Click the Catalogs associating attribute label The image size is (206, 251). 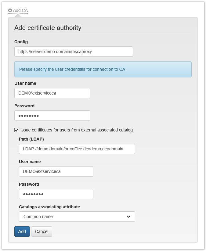(49, 207)
